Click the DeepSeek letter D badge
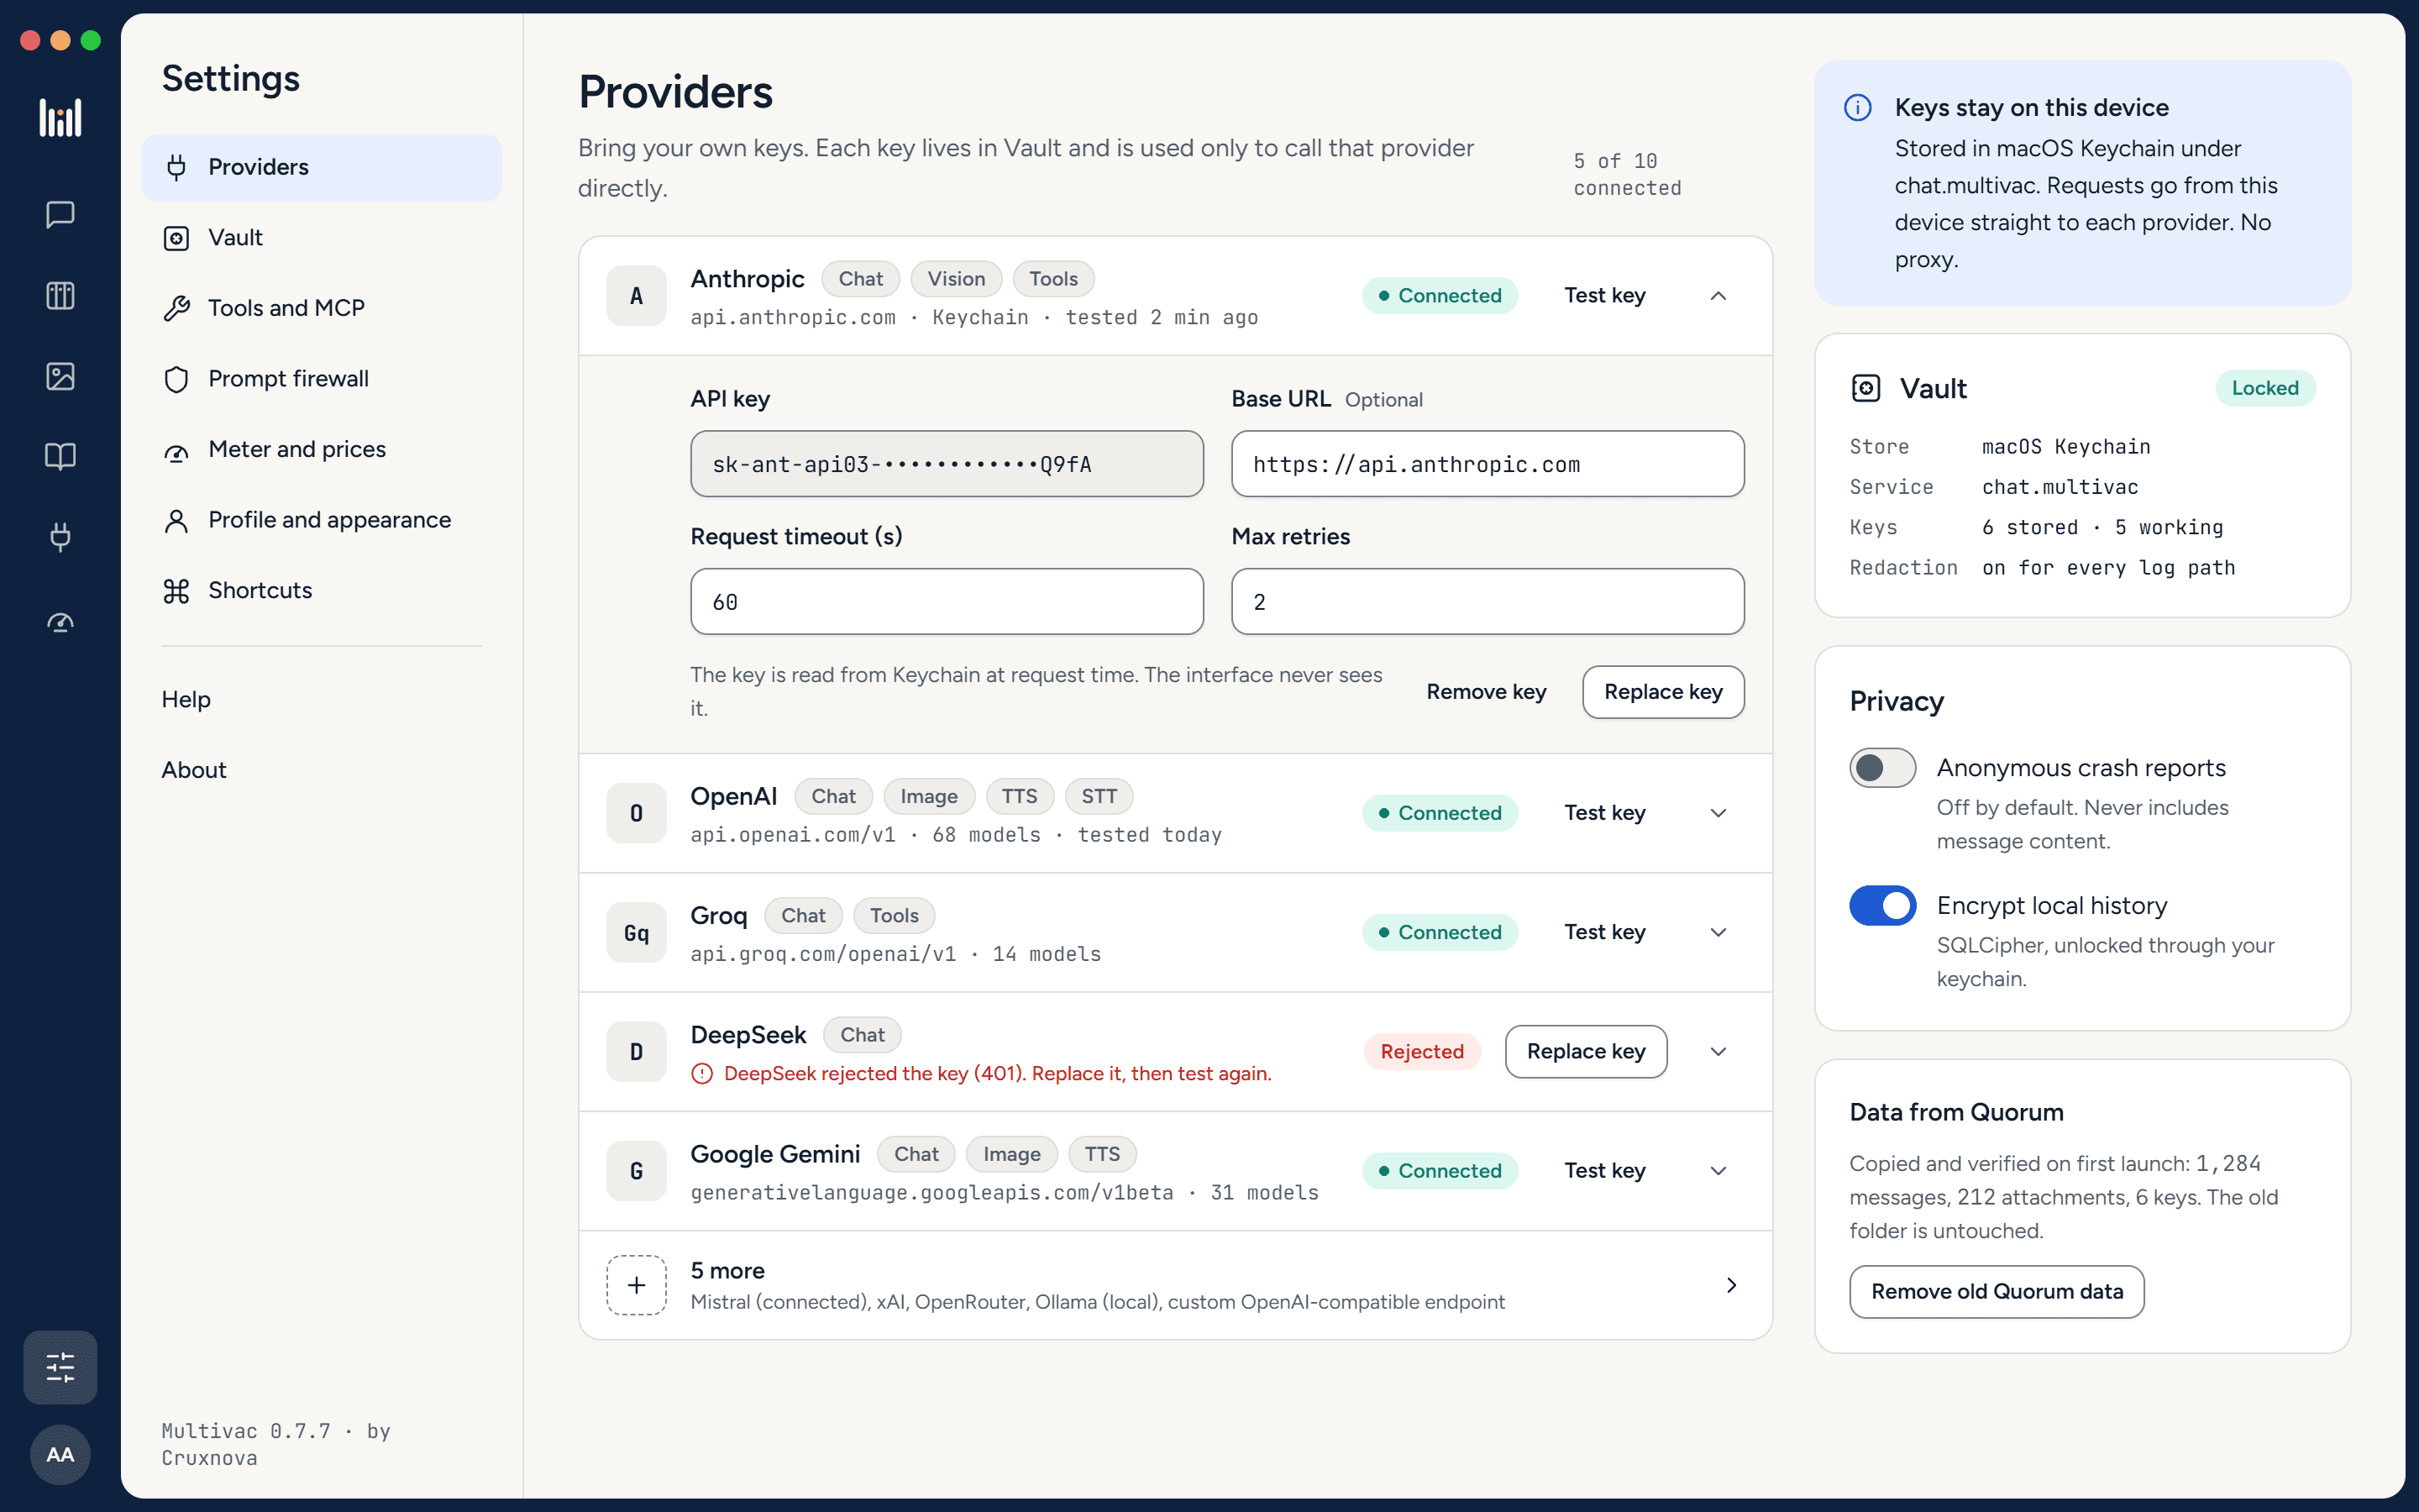 637,1052
